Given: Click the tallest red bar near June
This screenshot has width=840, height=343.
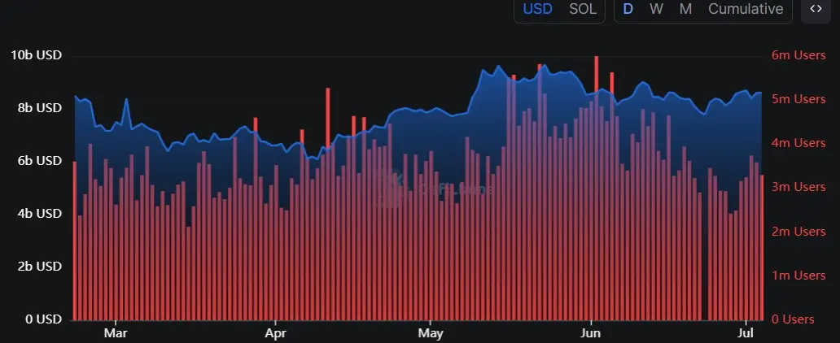Looking at the screenshot, I should click(x=597, y=187).
